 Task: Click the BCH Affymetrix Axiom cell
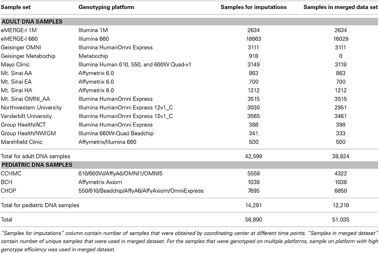100,182
